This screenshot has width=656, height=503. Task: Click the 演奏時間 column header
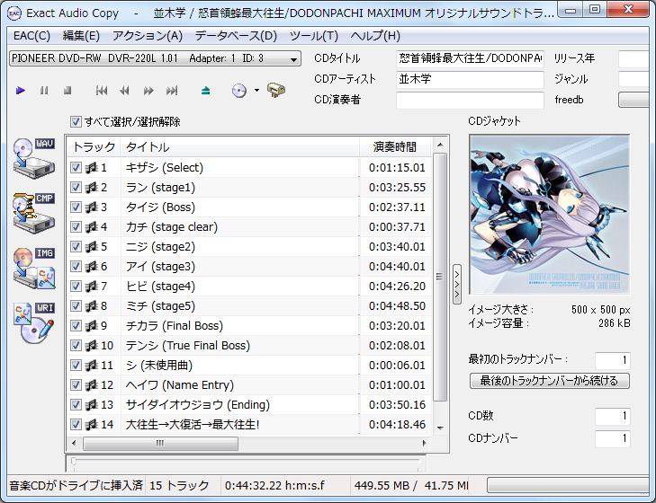point(395,146)
